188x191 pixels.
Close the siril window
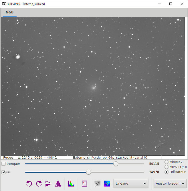[182, 4]
